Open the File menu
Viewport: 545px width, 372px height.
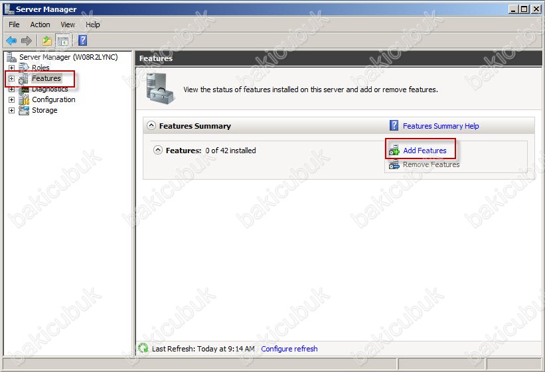tap(14, 25)
